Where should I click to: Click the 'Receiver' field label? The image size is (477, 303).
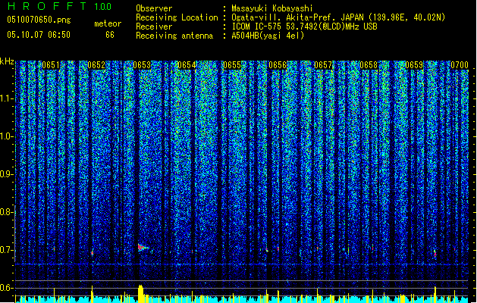pyautogui.click(x=154, y=27)
